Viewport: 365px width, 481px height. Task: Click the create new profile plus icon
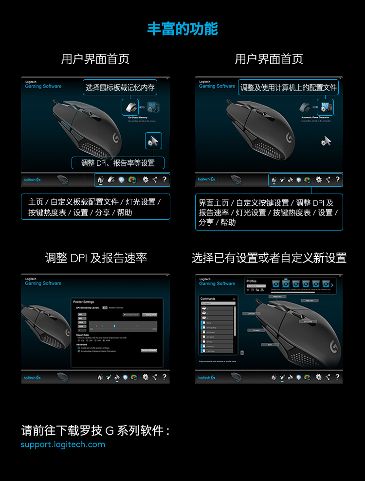pyautogui.click(x=248, y=290)
